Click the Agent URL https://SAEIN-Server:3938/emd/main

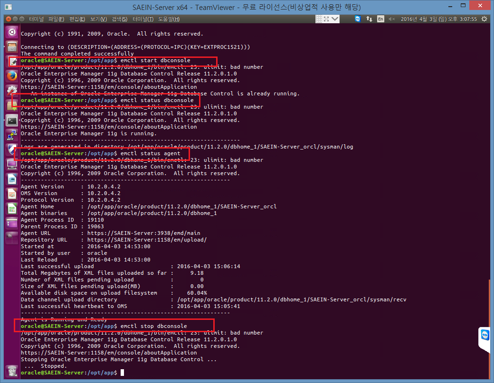[143, 233]
